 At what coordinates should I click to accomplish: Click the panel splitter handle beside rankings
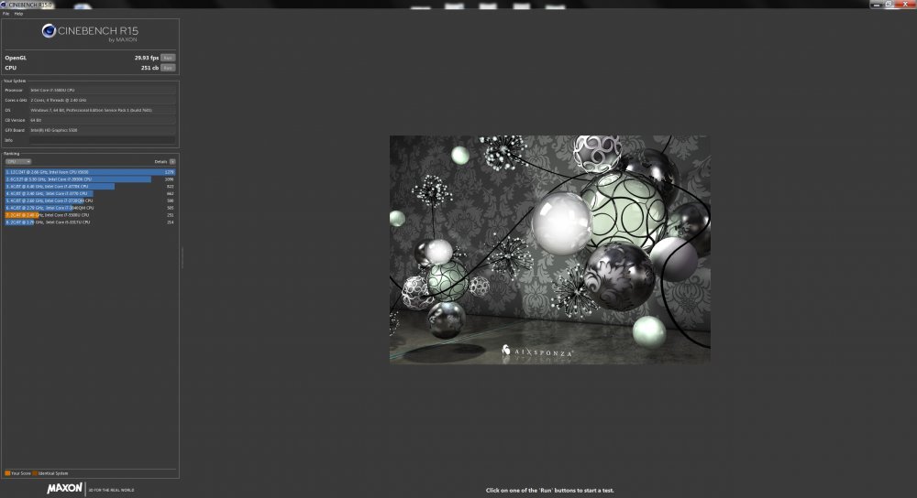[182, 256]
